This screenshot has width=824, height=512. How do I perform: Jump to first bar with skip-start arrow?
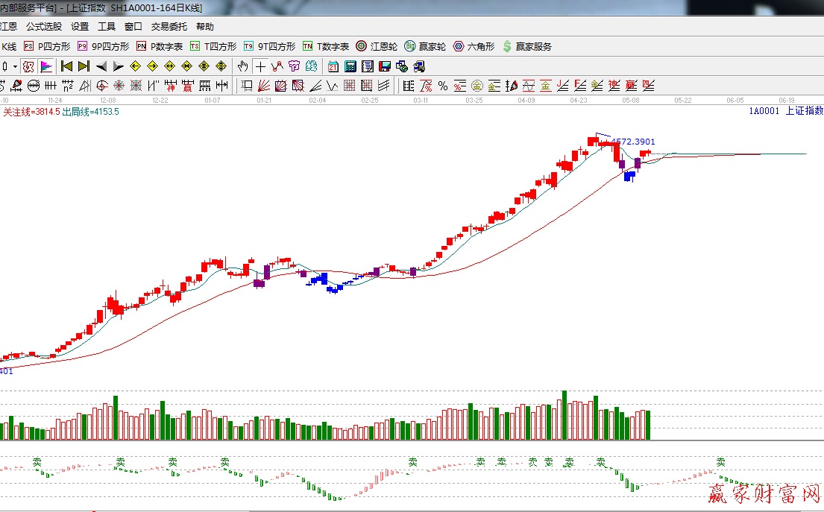(66, 66)
